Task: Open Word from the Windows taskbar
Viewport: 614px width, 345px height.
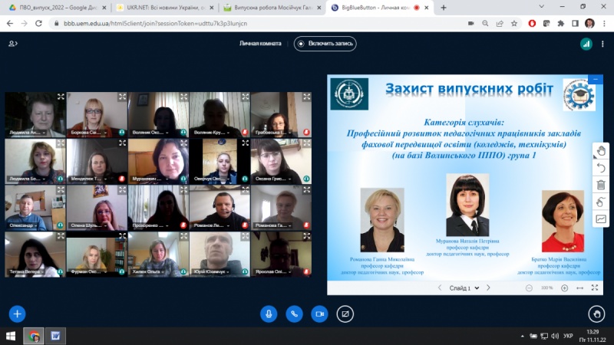Action: [x=56, y=336]
